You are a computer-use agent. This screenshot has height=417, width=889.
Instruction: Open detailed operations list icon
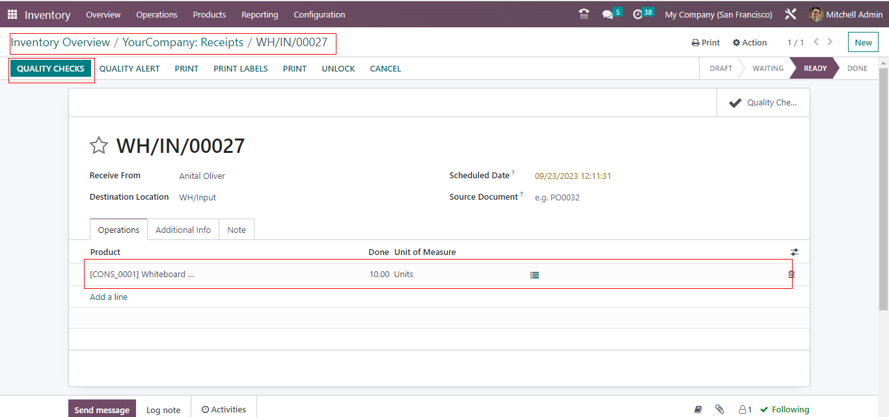534,275
